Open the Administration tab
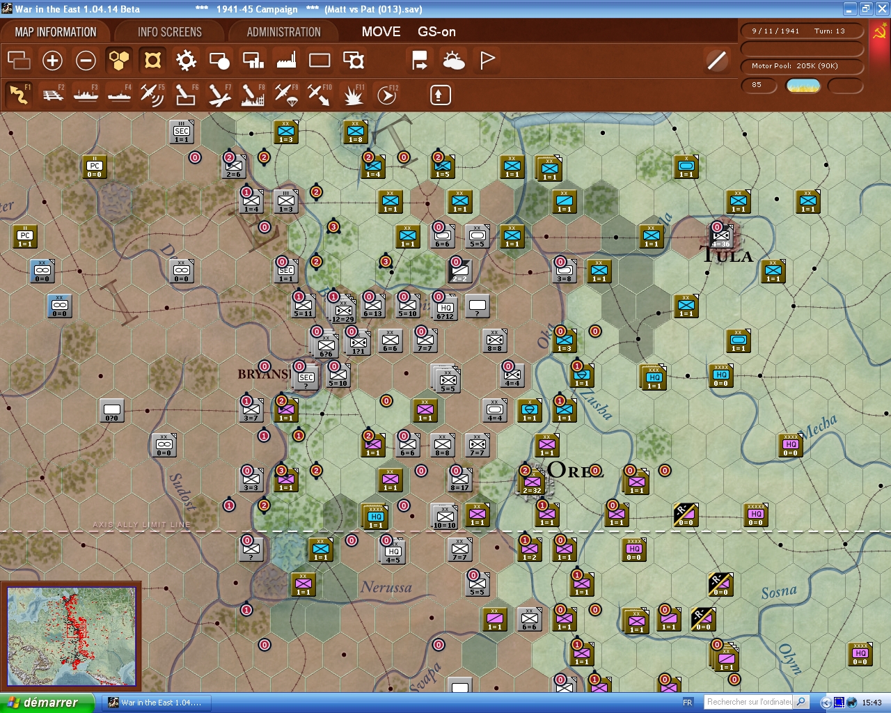This screenshot has width=891, height=713. tap(283, 32)
